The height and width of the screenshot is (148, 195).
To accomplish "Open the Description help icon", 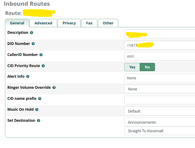I will click(32, 33).
